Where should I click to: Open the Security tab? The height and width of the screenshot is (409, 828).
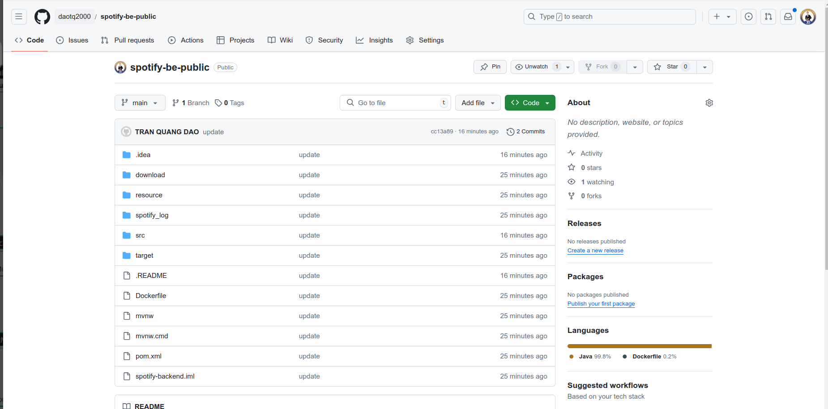(324, 40)
